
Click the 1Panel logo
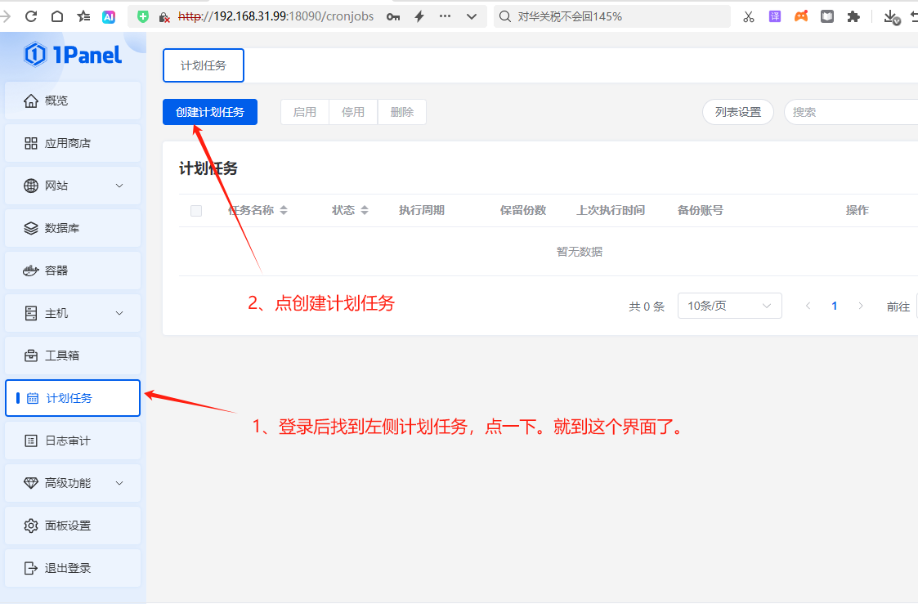coord(73,55)
